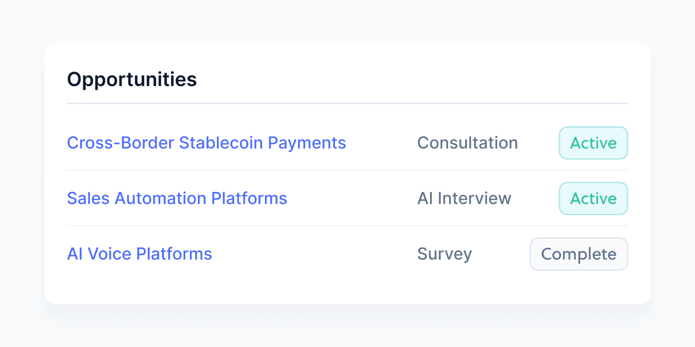Click the Opportunities heading
This screenshot has height=347, width=695.
tap(132, 79)
